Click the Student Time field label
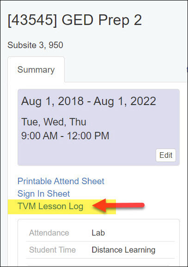188x267 pixels. point(52,250)
